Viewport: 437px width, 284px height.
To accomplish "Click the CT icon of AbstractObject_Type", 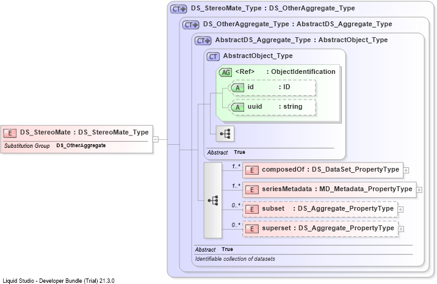I will click(x=213, y=57).
